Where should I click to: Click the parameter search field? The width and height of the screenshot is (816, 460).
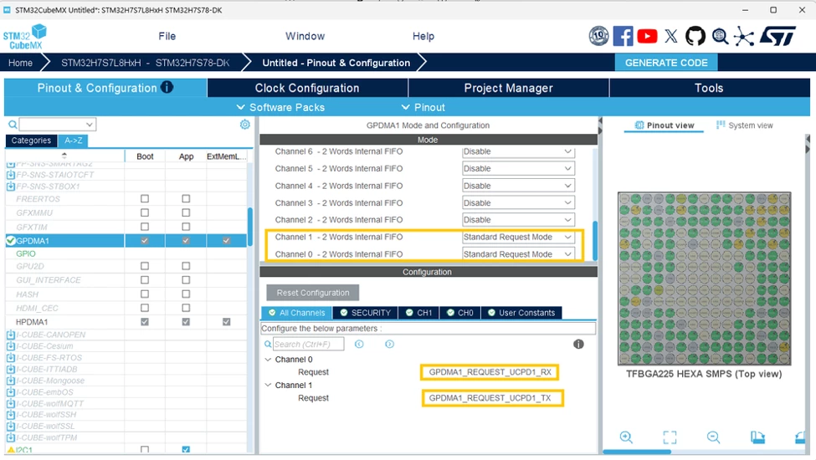[308, 344]
